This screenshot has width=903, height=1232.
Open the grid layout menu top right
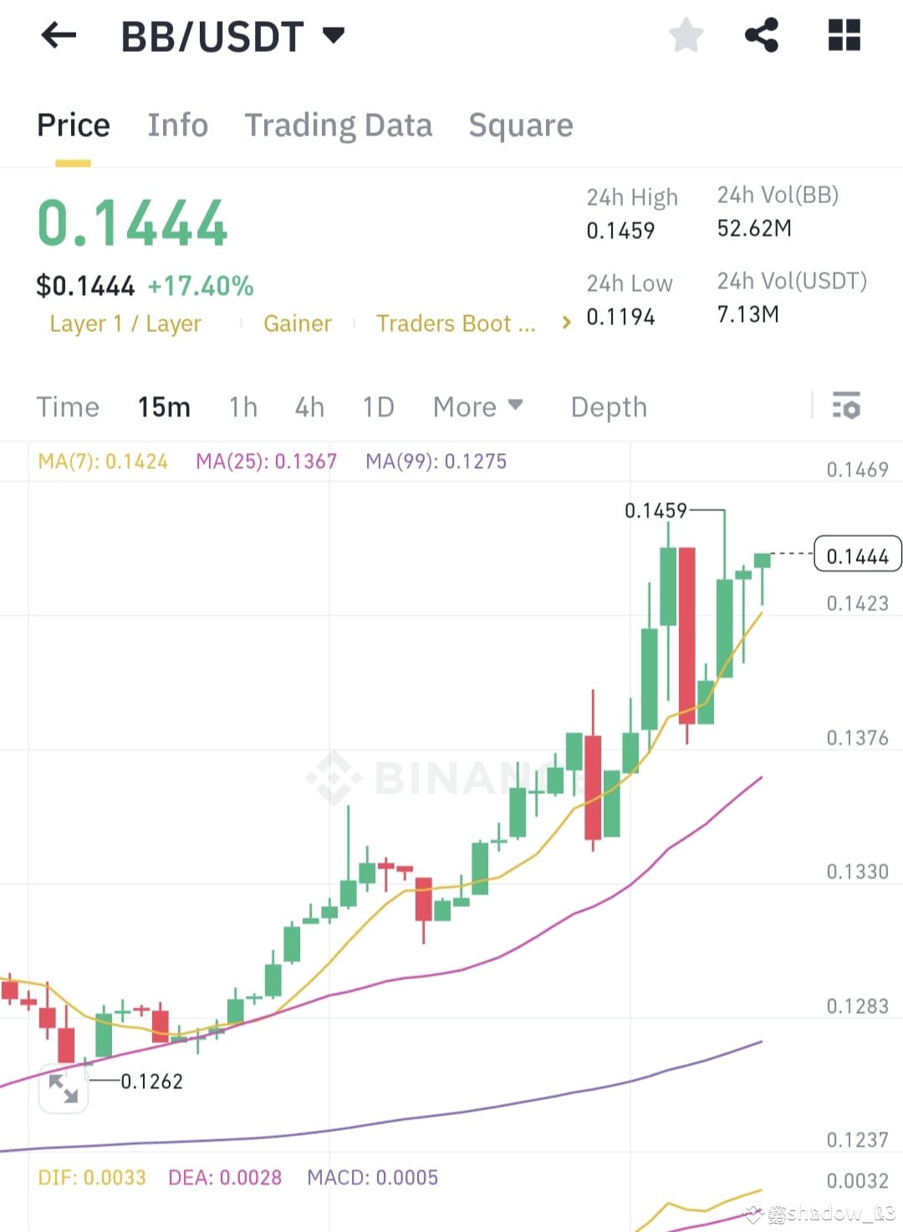[844, 35]
